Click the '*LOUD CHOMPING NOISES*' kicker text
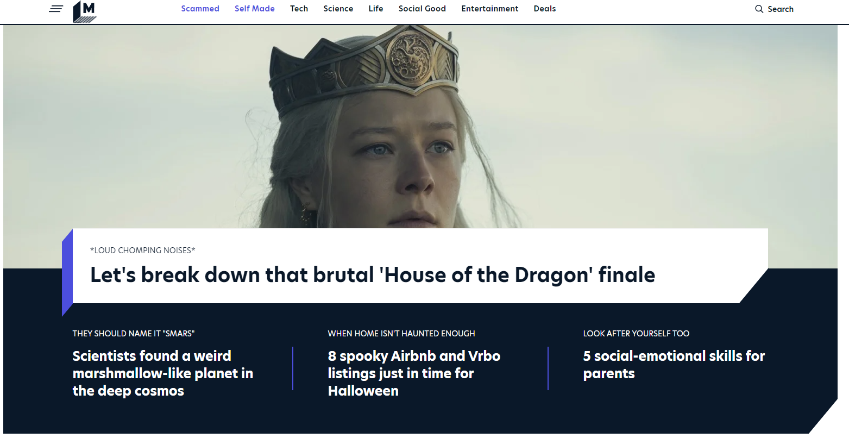Screen dimensions: 849x438 [x=143, y=251]
